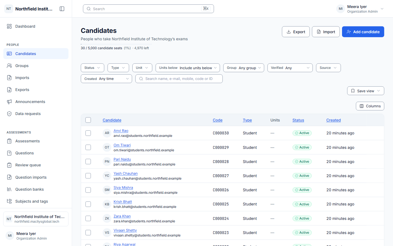This screenshot has width=393, height=246.
Task: Open the Status filter dropdown
Action: tap(92, 68)
